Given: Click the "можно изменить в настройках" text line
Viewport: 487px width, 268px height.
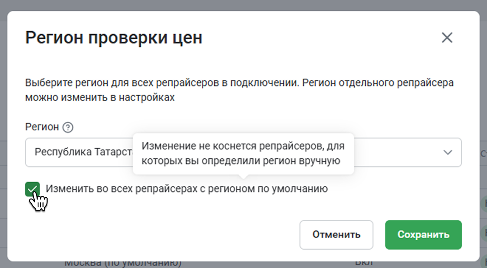Looking at the screenshot, I should tap(100, 98).
